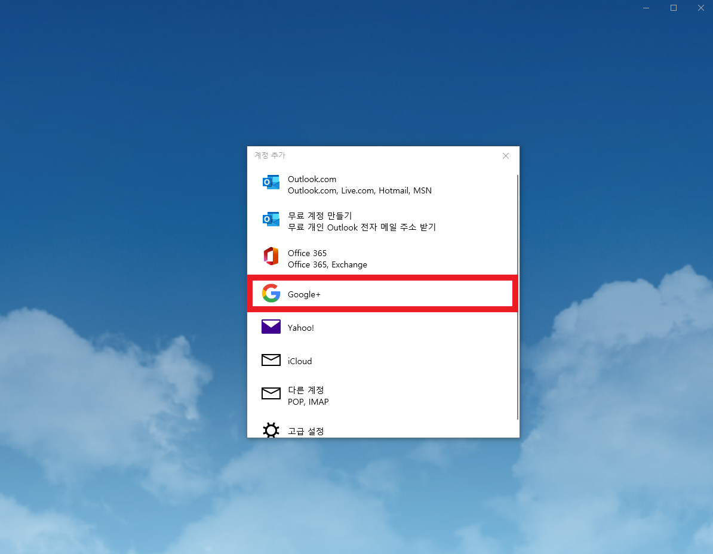Click the account list vertical scrollbar
The image size is (713, 554).
[518, 297]
